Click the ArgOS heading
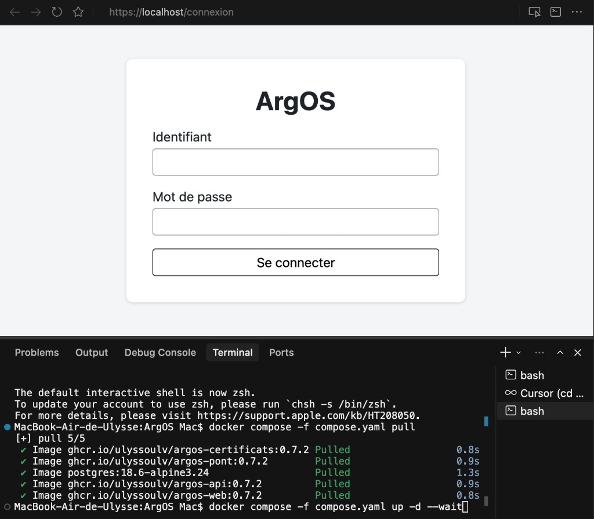This screenshot has height=519, width=594. pos(295,101)
